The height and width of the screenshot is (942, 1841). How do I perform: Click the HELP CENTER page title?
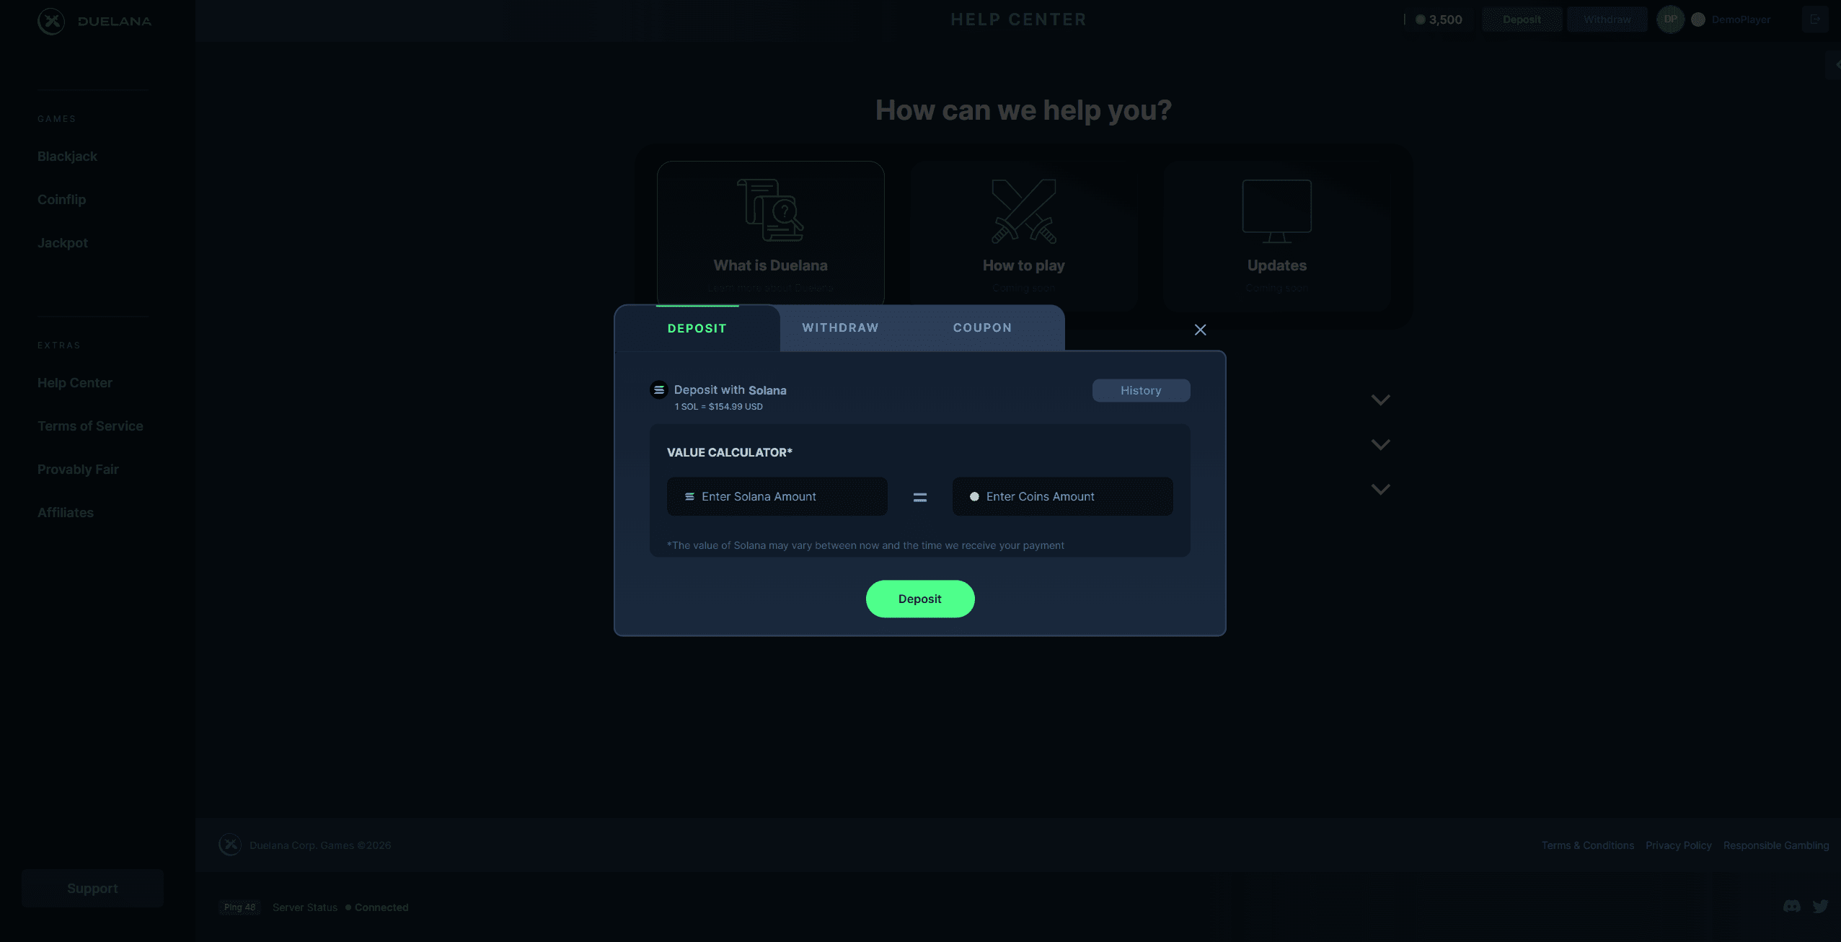1018,19
